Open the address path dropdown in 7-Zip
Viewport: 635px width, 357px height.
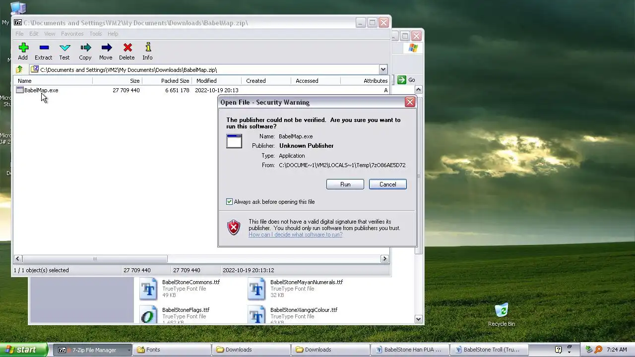click(x=383, y=70)
